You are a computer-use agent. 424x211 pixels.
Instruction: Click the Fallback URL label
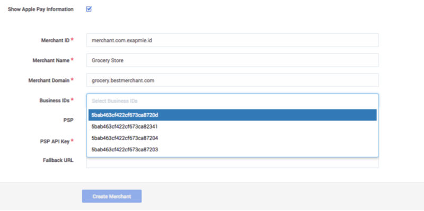58,160
